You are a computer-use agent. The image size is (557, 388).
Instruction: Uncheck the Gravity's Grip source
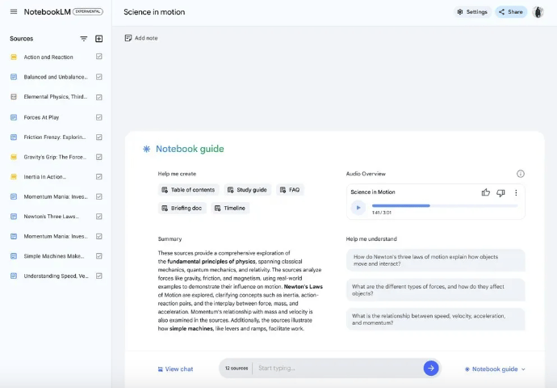pos(99,157)
